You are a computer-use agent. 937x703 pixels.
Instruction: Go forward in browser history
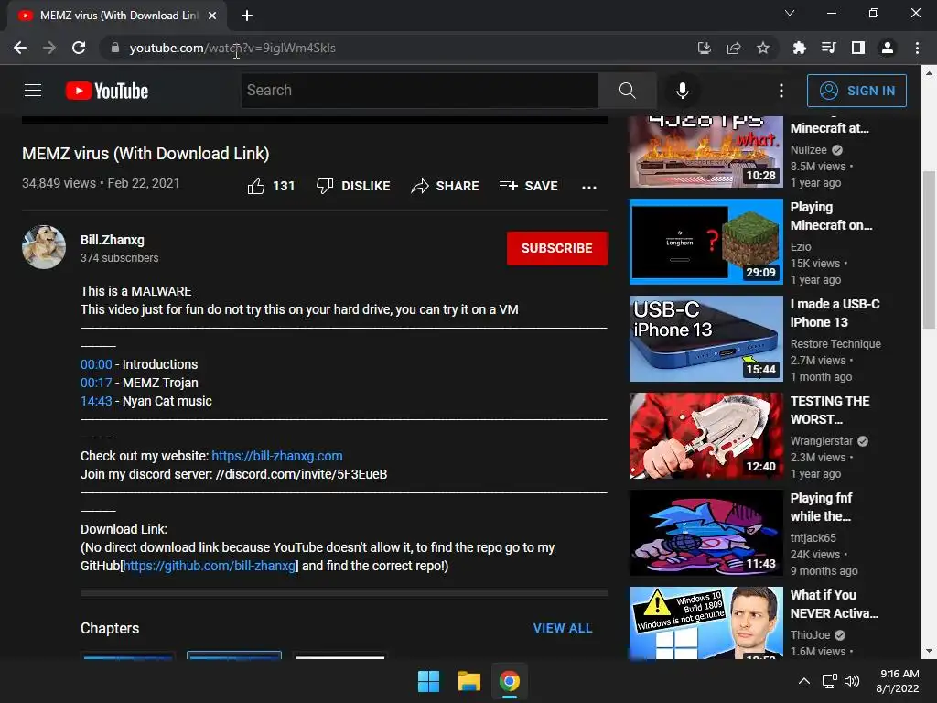pos(49,48)
